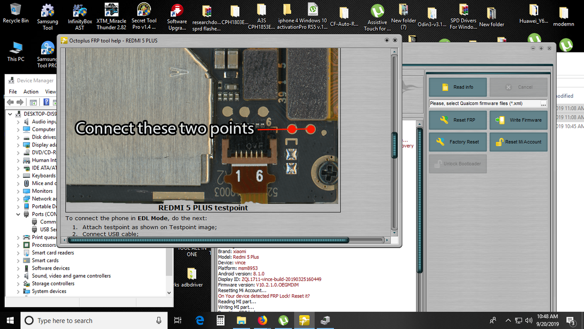Screen dimensions: 584x329
Task: Click the Reset FRP button
Action: pyautogui.click(x=457, y=120)
